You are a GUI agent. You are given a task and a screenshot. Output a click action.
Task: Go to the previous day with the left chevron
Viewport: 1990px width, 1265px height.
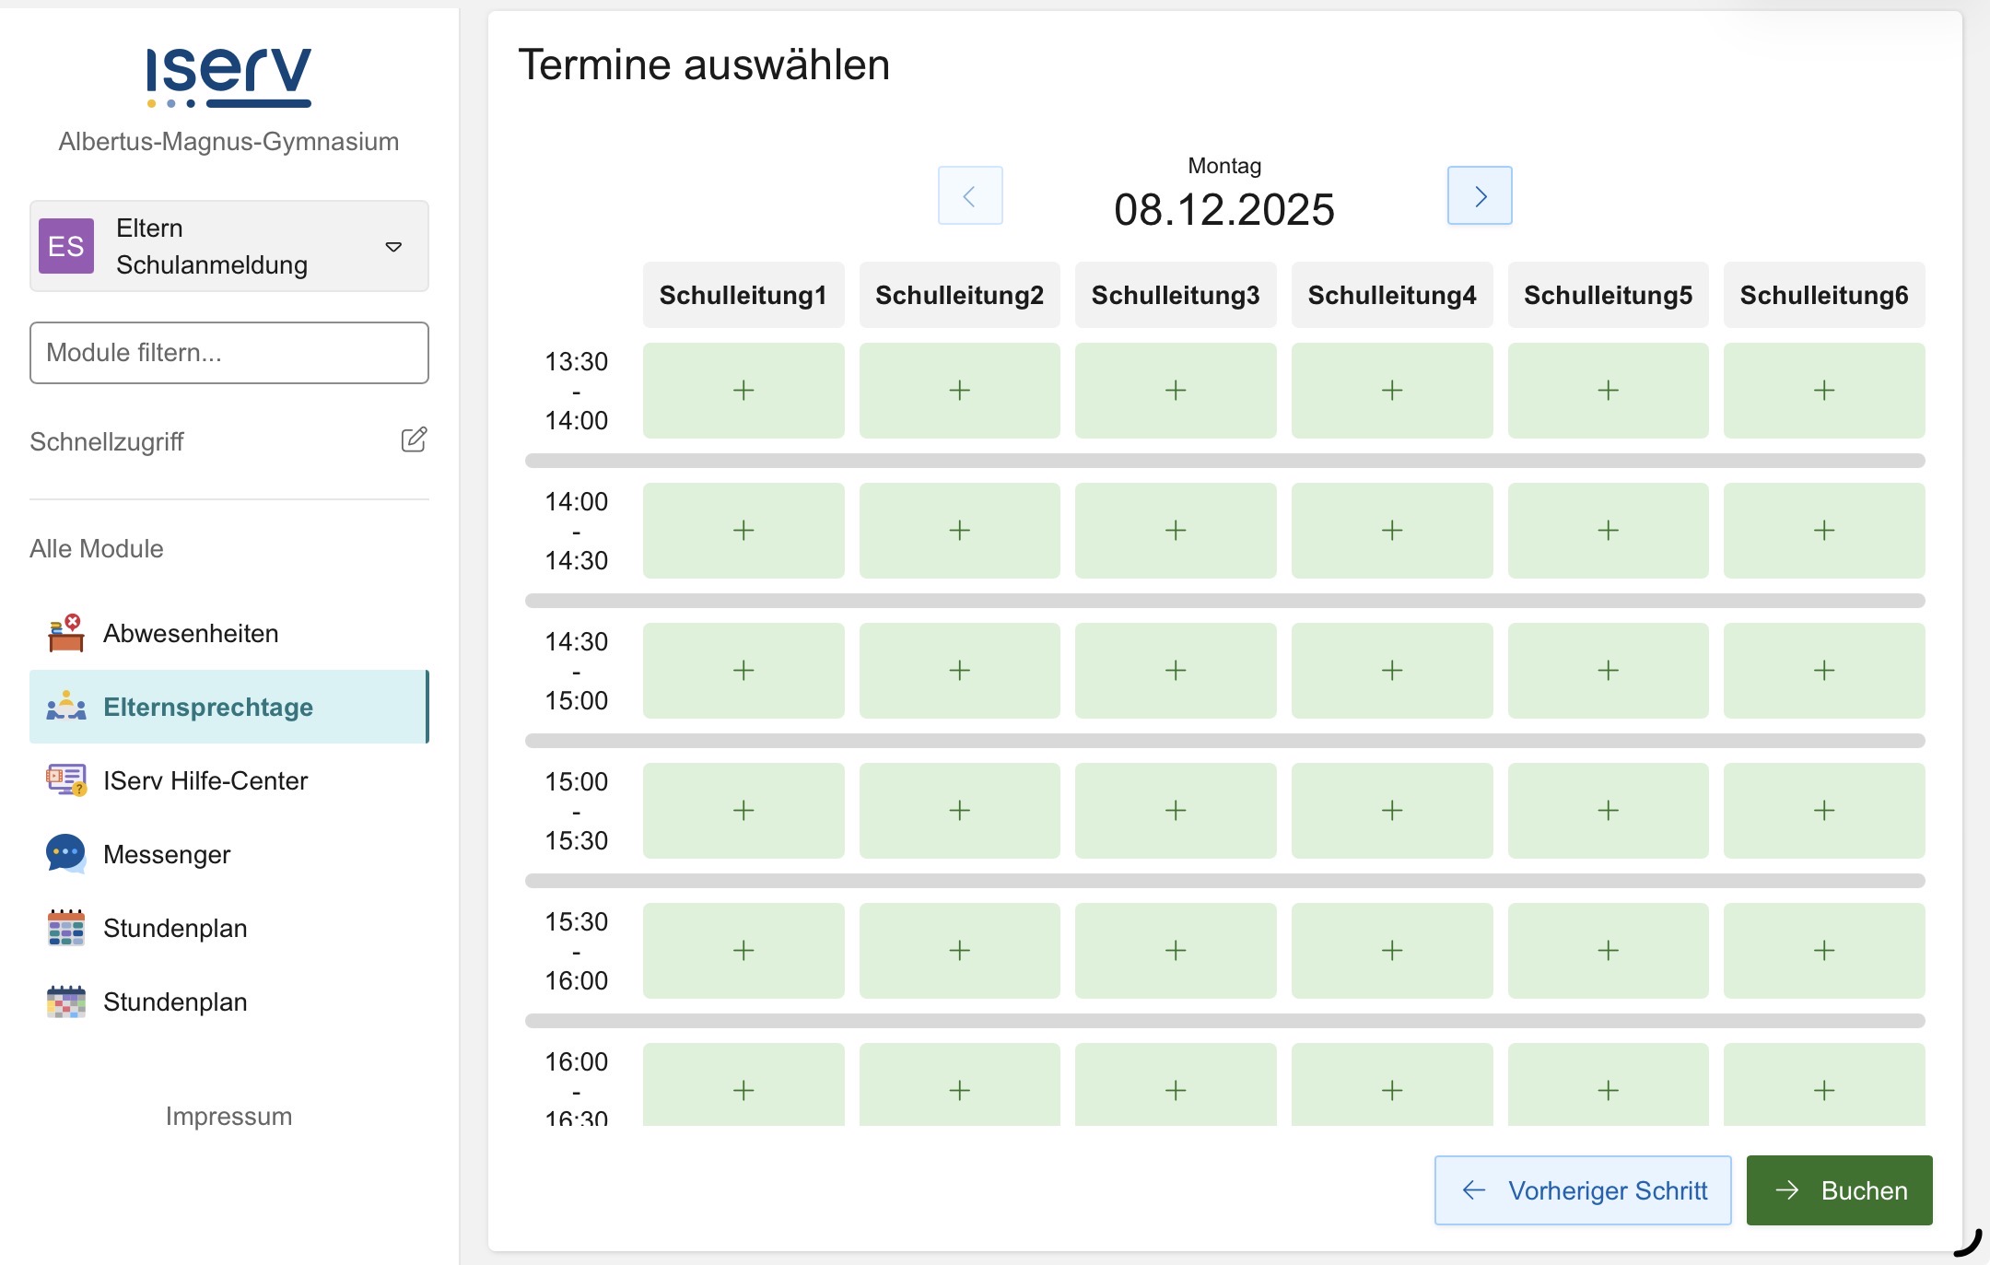click(969, 195)
